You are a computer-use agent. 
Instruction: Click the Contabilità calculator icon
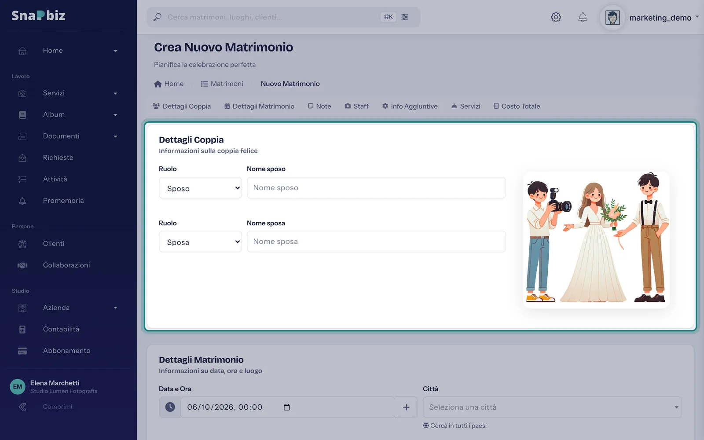22,329
